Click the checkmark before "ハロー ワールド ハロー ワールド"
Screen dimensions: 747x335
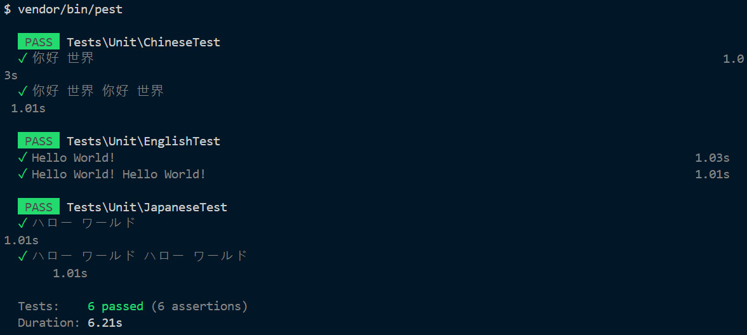tap(23, 256)
